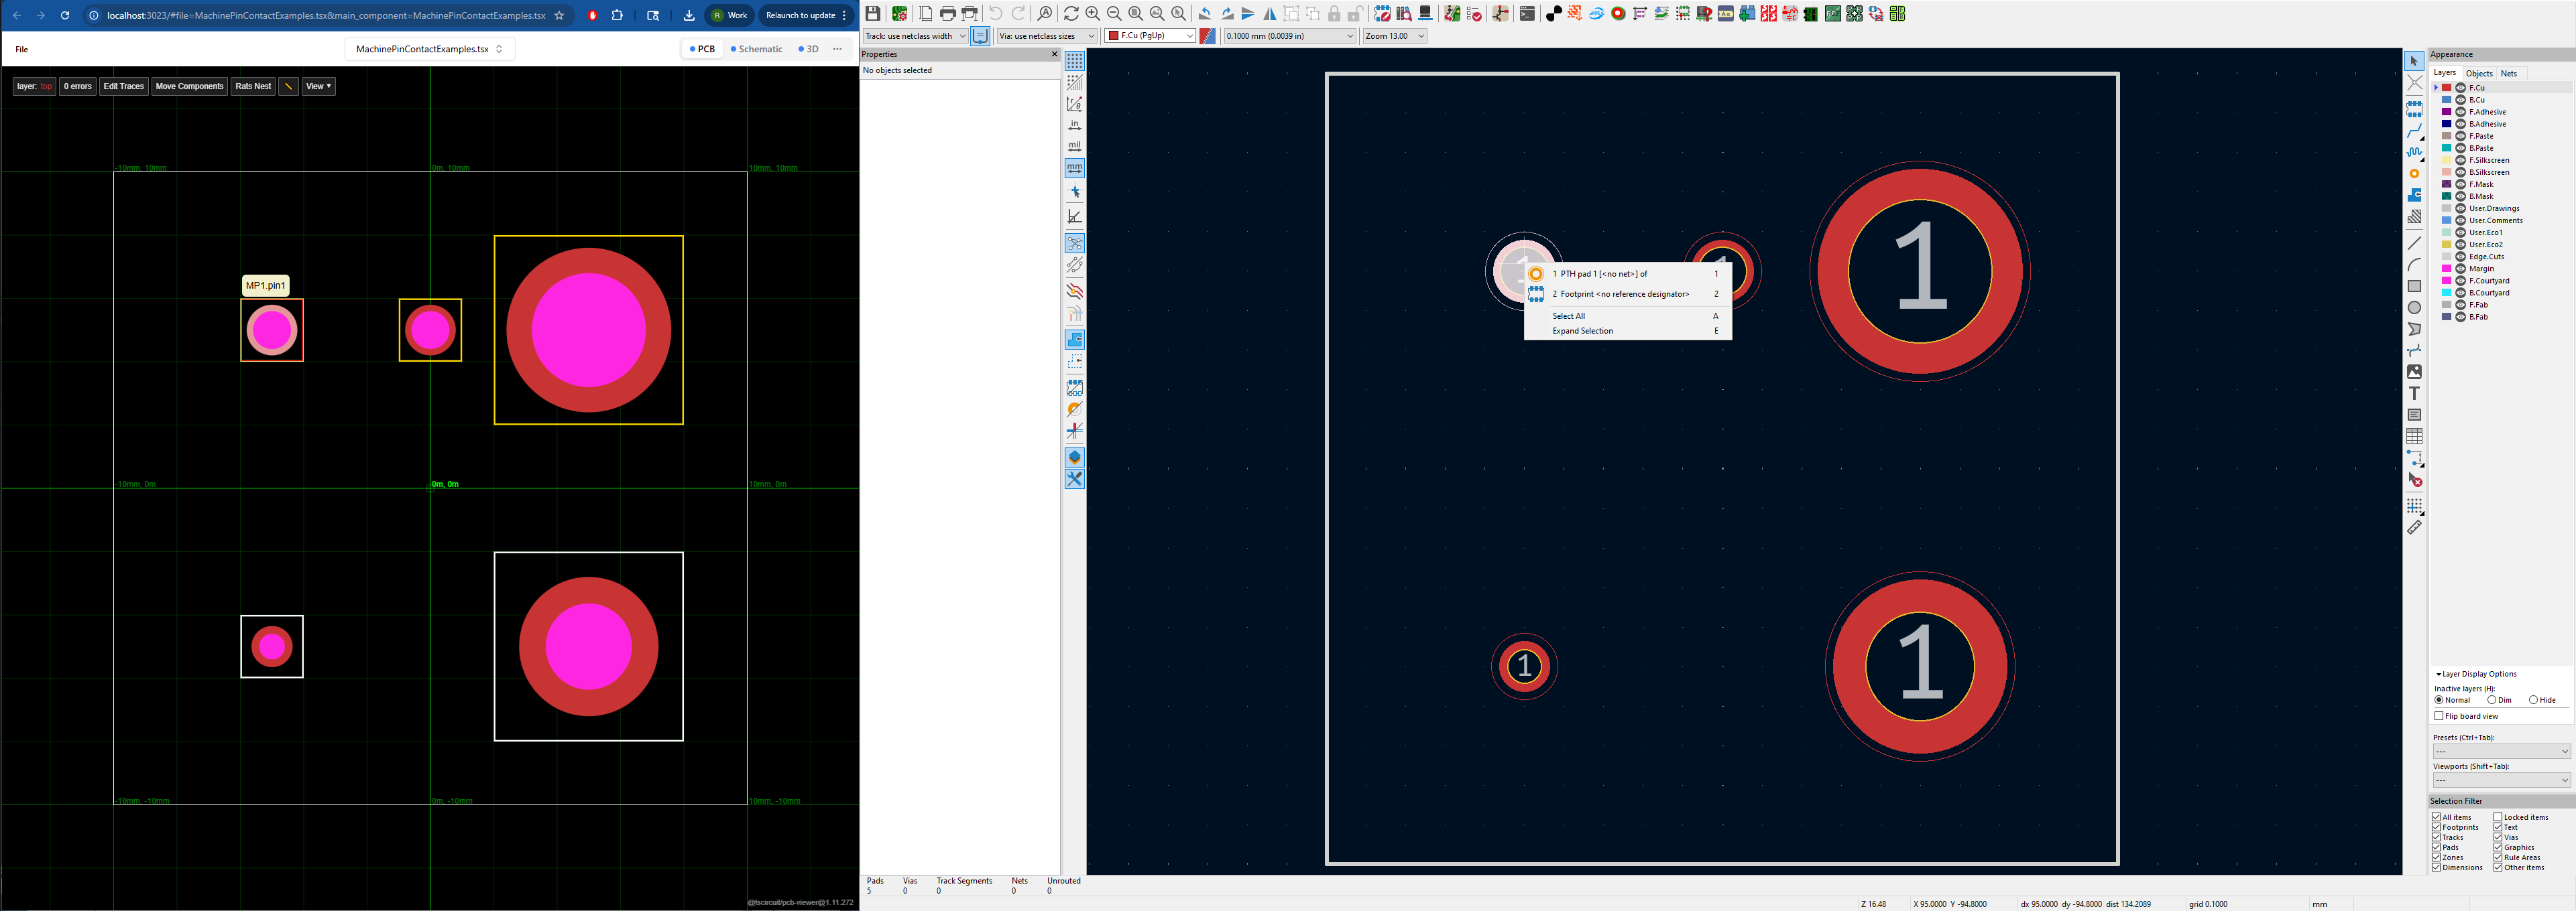Click the F.Silkscreen color swatch

point(2447,160)
